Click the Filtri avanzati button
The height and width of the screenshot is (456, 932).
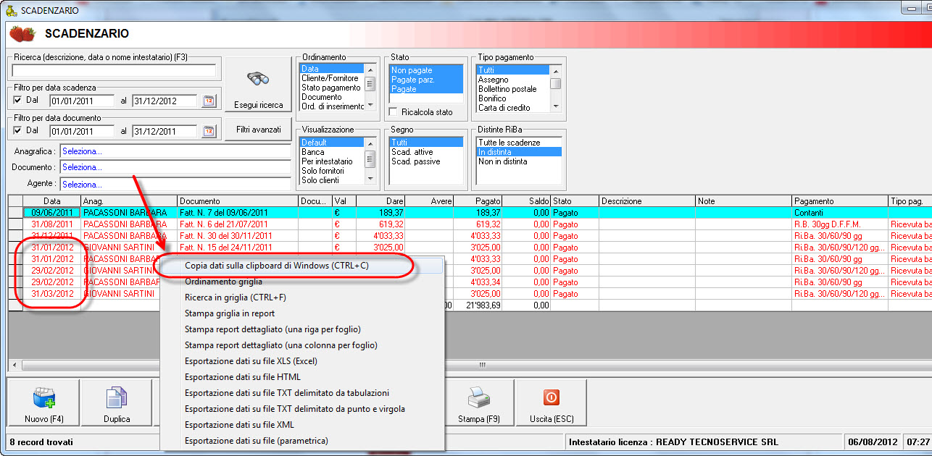coord(259,130)
